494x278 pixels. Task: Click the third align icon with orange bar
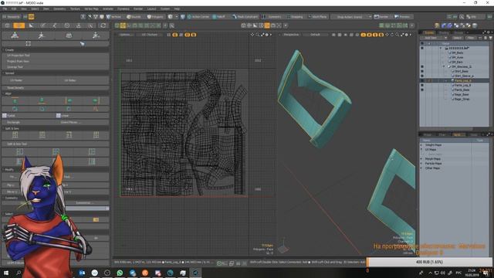pos(69,100)
